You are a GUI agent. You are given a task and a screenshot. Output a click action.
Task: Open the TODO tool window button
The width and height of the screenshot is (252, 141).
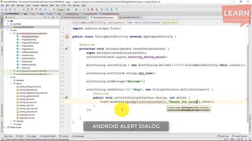(19, 136)
